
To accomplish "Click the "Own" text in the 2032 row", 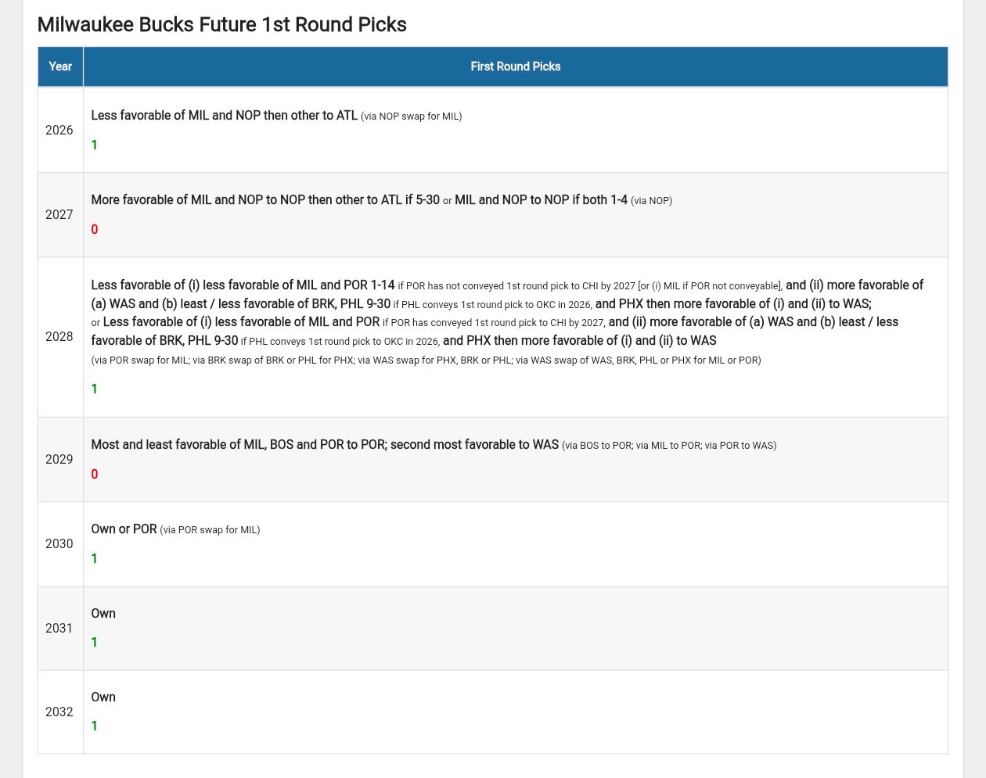I will pyautogui.click(x=103, y=697).
